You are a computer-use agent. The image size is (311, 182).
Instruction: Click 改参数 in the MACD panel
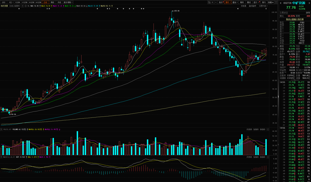249,157
